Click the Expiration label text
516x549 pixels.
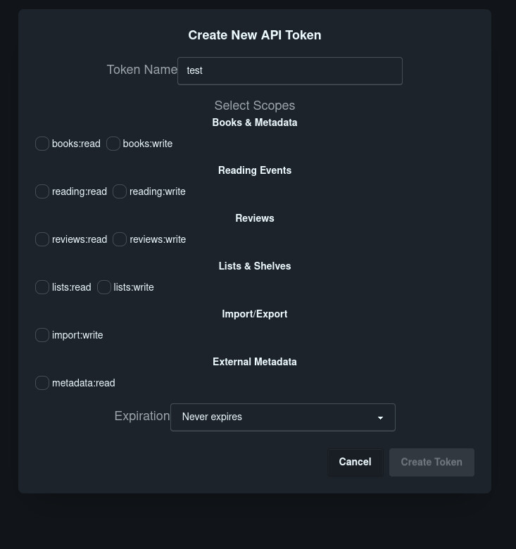(141, 416)
